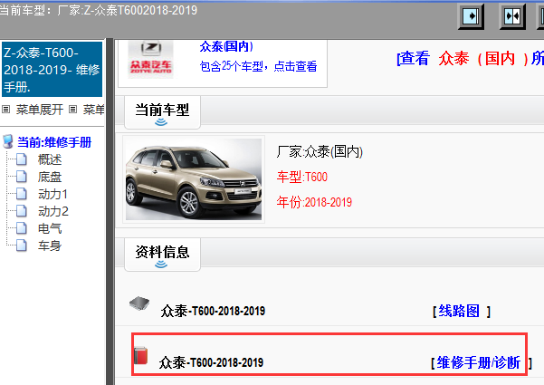Select 动力2 in the manual tree

[52, 211]
